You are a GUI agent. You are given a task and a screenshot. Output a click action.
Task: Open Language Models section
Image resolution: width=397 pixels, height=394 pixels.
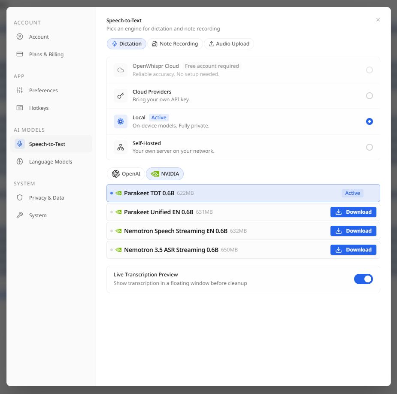(x=51, y=162)
